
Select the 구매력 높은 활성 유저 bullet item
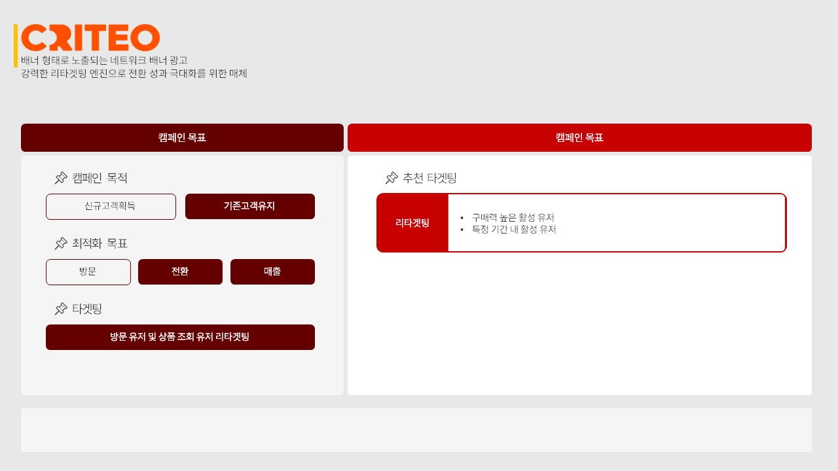point(513,217)
